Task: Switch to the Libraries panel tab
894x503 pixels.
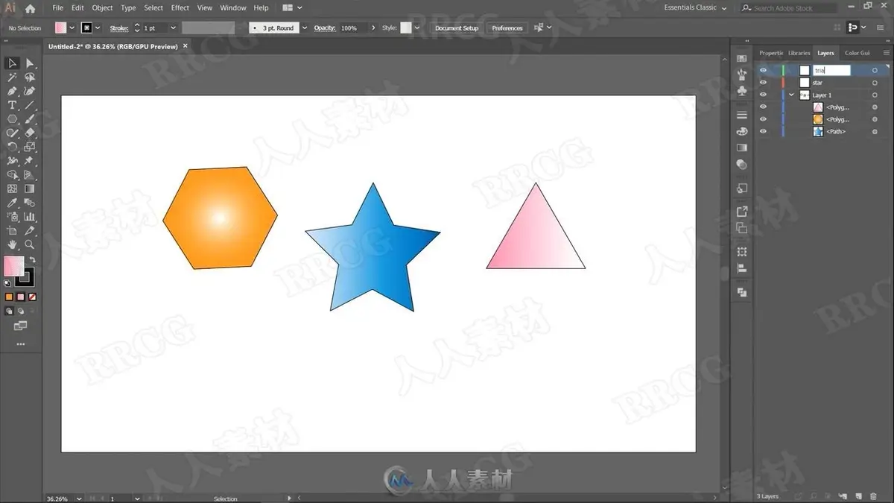Action: click(x=799, y=53)
